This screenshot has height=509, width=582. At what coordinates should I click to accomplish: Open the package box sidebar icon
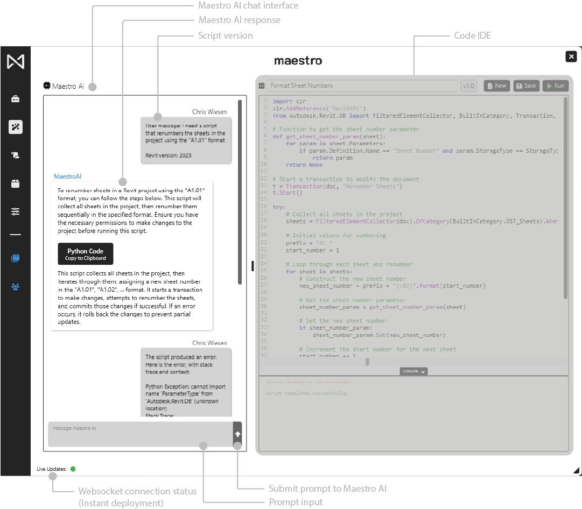[x=16, y=183]
